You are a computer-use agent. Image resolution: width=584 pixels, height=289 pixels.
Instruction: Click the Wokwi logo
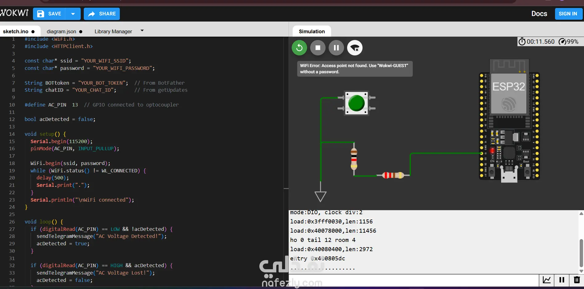coord(14,13)
